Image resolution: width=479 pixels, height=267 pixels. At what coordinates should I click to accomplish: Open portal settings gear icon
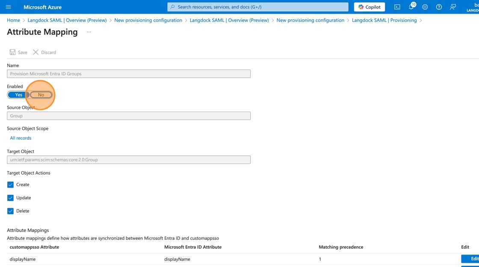click(x=425, y=7)
